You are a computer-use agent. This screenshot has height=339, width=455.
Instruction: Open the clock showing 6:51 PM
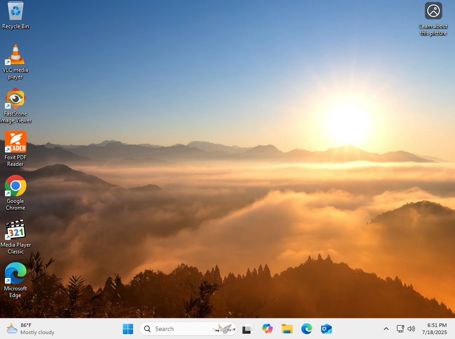coord(434,329)
